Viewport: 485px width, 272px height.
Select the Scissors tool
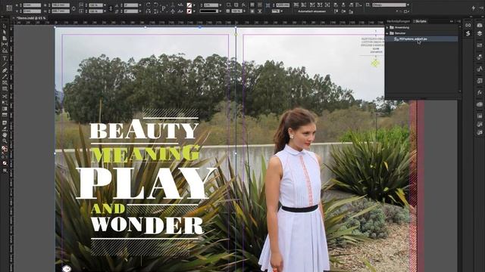[5, 97]
